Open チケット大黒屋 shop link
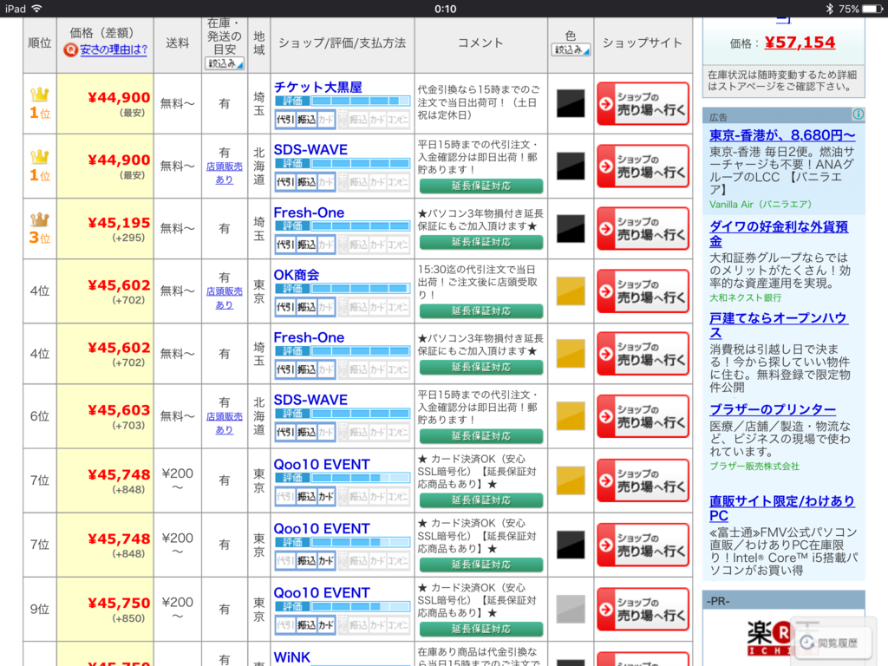 pyautogui.click(x=317, y=88)
